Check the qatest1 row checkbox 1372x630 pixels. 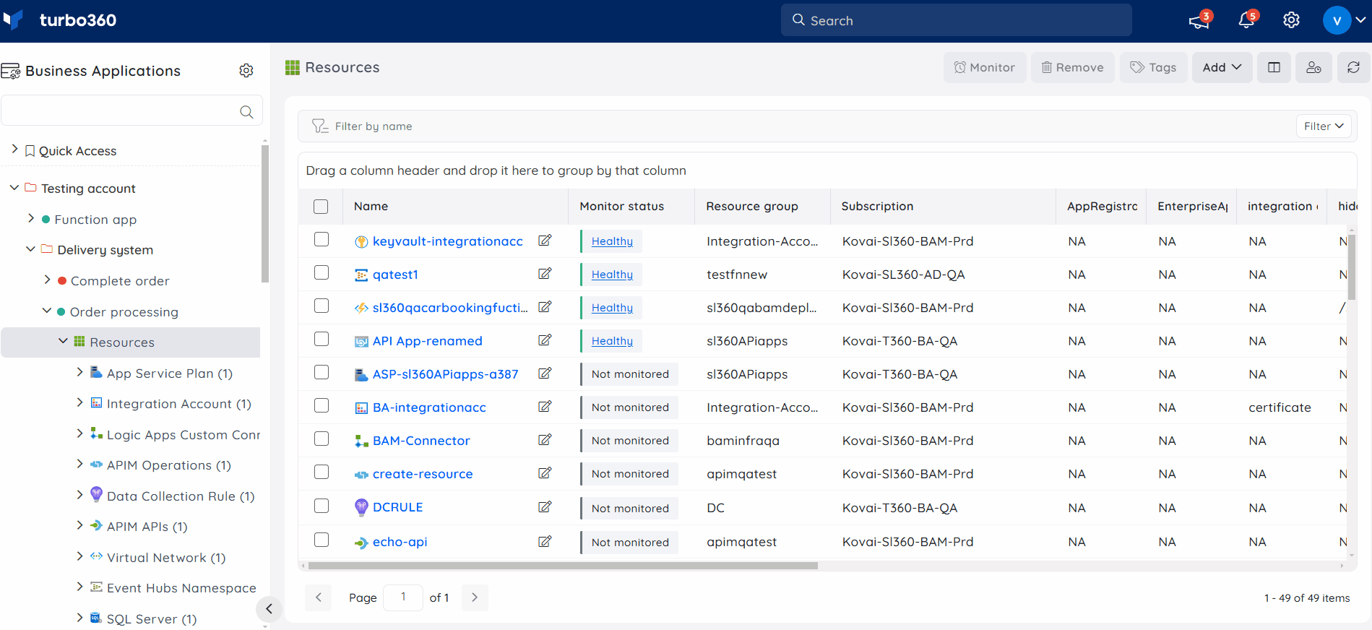322,272
